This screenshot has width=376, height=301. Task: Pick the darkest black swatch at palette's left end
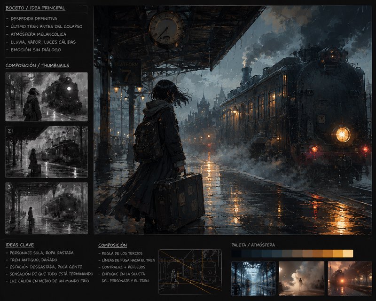coord(236,253)
